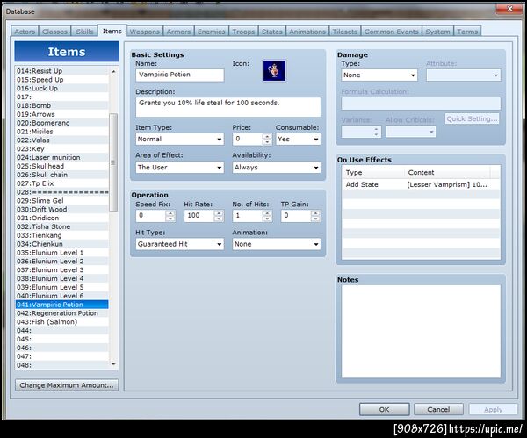This screenshot has height=438, width=527.
Task: Select item 023:Key
Action: pyautogui.click(x=62, y=149)
